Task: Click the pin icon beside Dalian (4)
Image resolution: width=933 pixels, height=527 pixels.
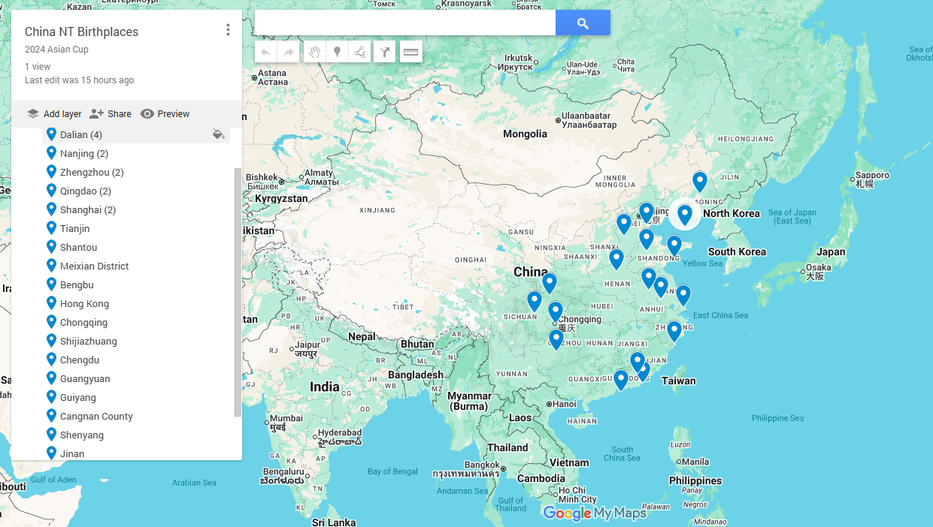Action: (51, 134)
